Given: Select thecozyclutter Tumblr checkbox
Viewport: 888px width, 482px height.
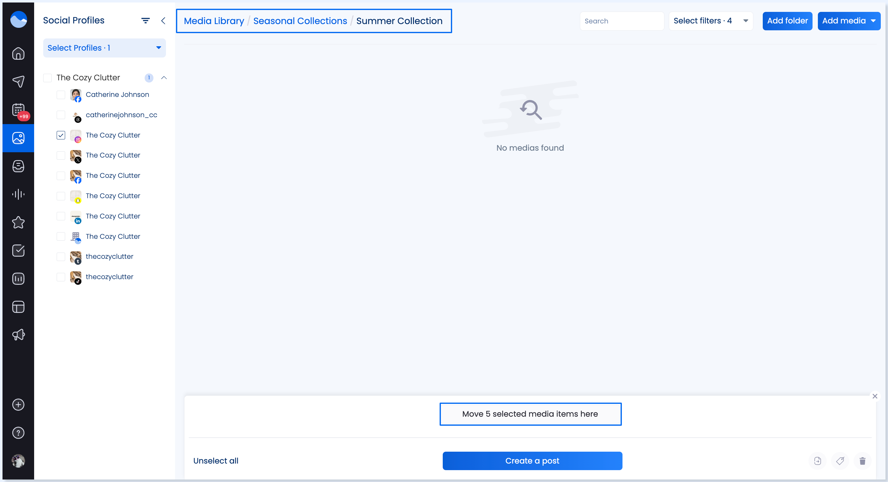Looking at the screenshot, I should tap(61, 257).
